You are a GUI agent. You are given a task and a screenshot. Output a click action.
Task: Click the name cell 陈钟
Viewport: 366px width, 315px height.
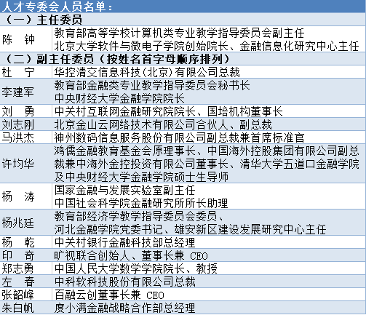point(26,39)
